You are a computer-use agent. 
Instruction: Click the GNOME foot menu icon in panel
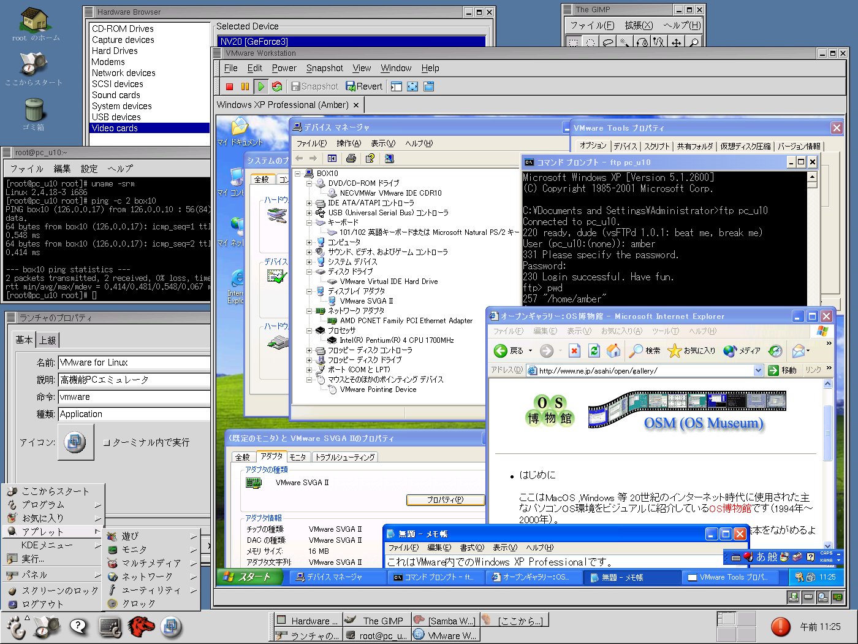[x=17, y=627]
